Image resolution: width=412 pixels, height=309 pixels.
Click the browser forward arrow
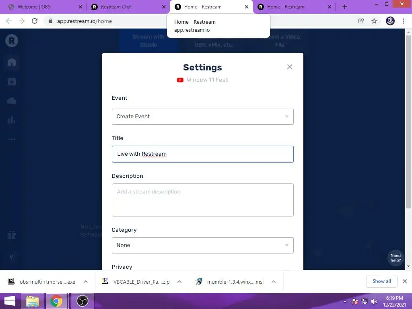coord(22,21)
